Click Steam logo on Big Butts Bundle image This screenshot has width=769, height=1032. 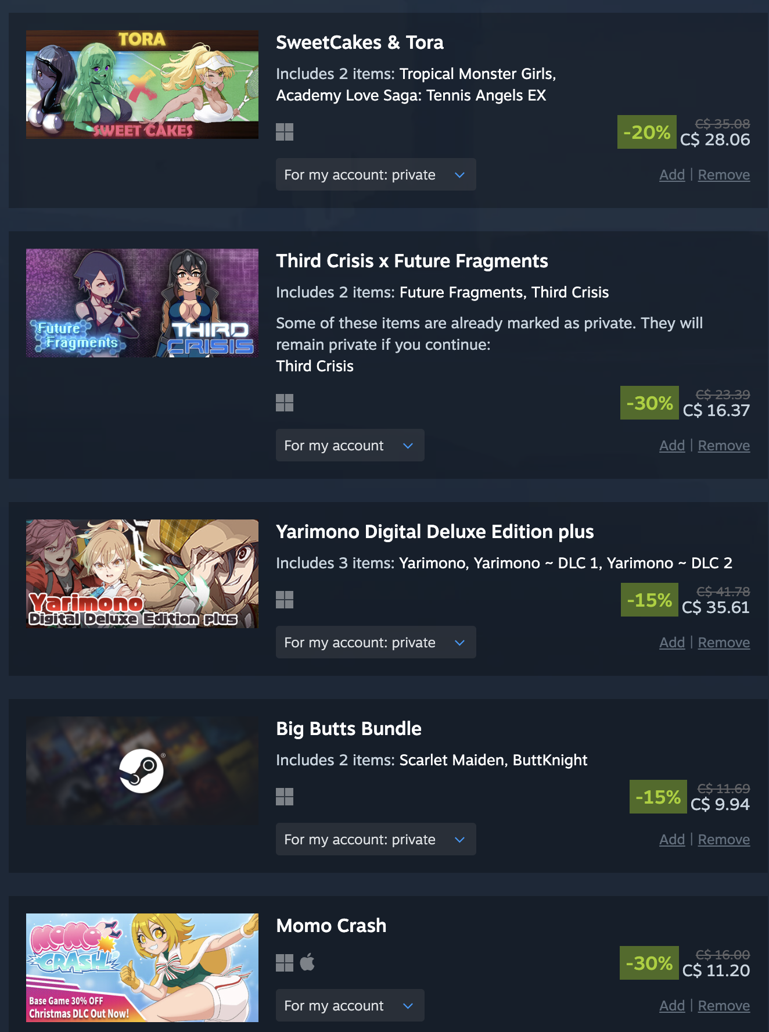[x=142, y=771]
